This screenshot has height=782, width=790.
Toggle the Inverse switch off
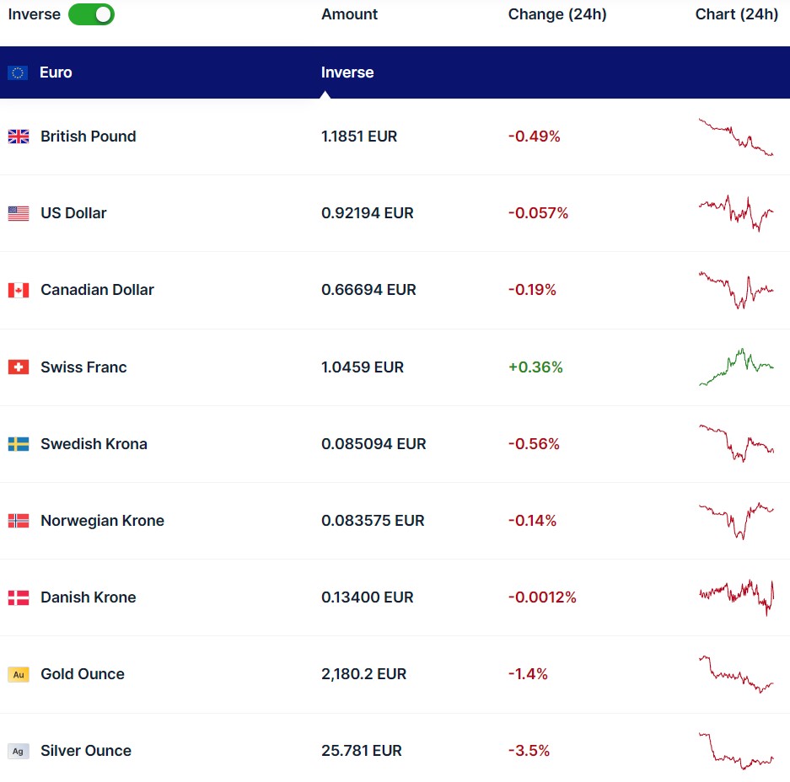click(x=91, y=14)
